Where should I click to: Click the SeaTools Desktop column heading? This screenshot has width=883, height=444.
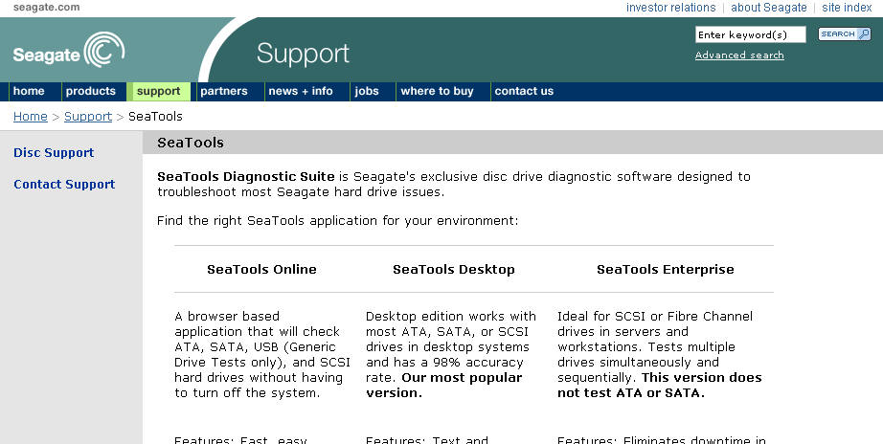[454, 270]
